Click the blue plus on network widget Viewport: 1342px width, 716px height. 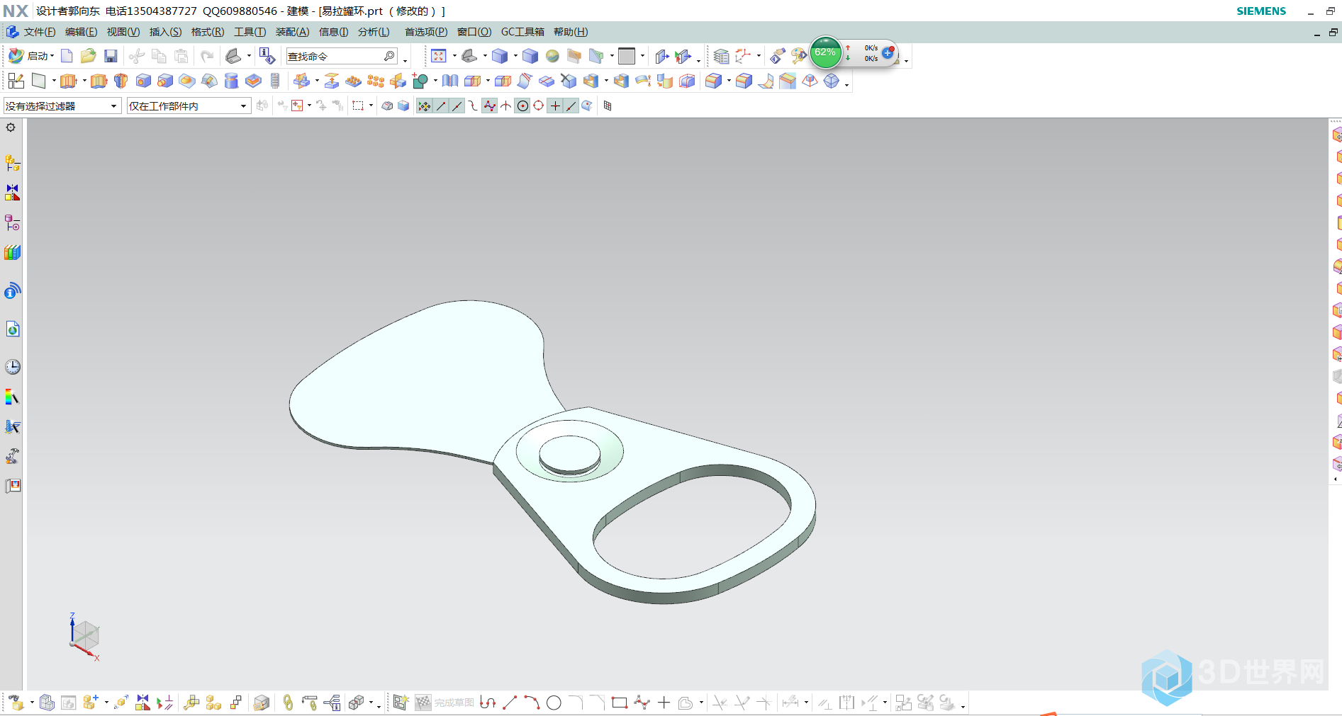pos(888,53)
